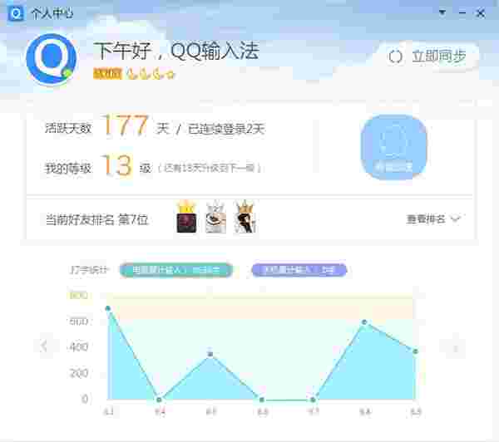The image size is (499, 442).
Task: Expand 查看排名 ranking list
Action: click(x=432, y=219)
